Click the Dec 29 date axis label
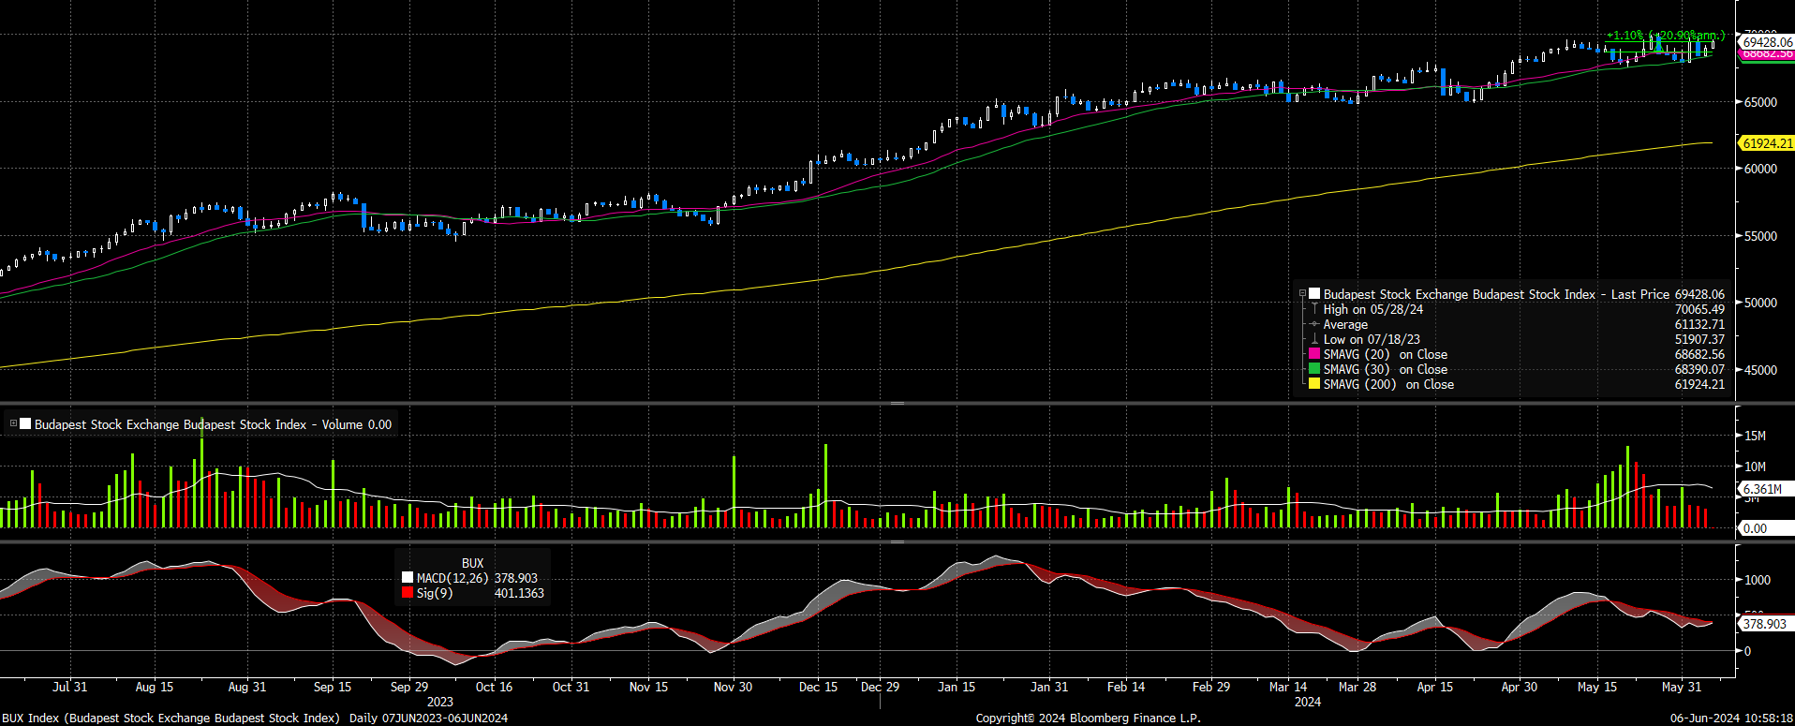This screenshot has height=726, width=1795. [x=880, y=687]
